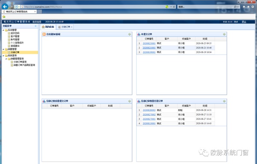This screenshot has height=164, width=257.
Task: Collapse the 报表查询 tree node arrow
Action: [3, 56]
